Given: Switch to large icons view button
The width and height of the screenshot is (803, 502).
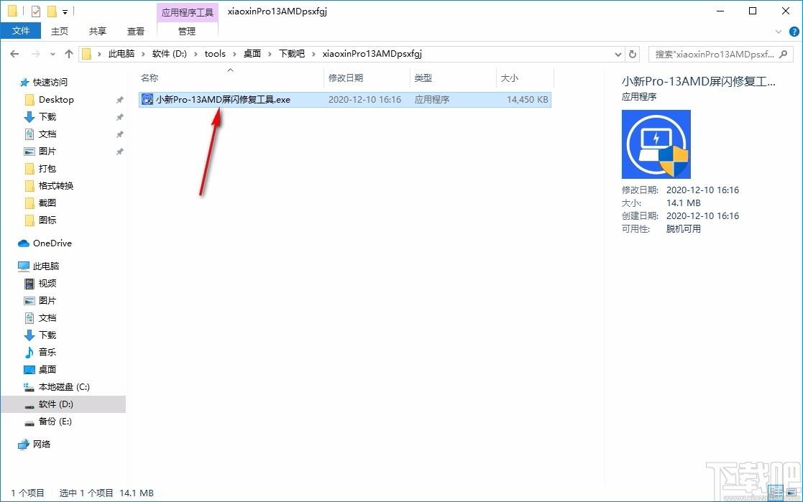Looking at the screenshot, I should (x=793, y=492).
